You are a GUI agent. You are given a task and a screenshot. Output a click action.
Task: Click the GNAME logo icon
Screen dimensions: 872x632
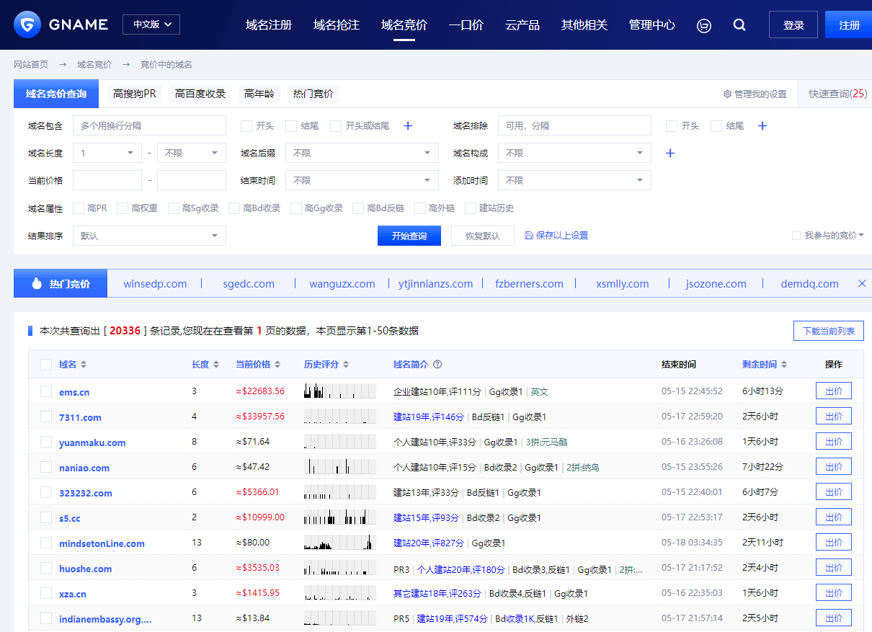tap(27, 25)
